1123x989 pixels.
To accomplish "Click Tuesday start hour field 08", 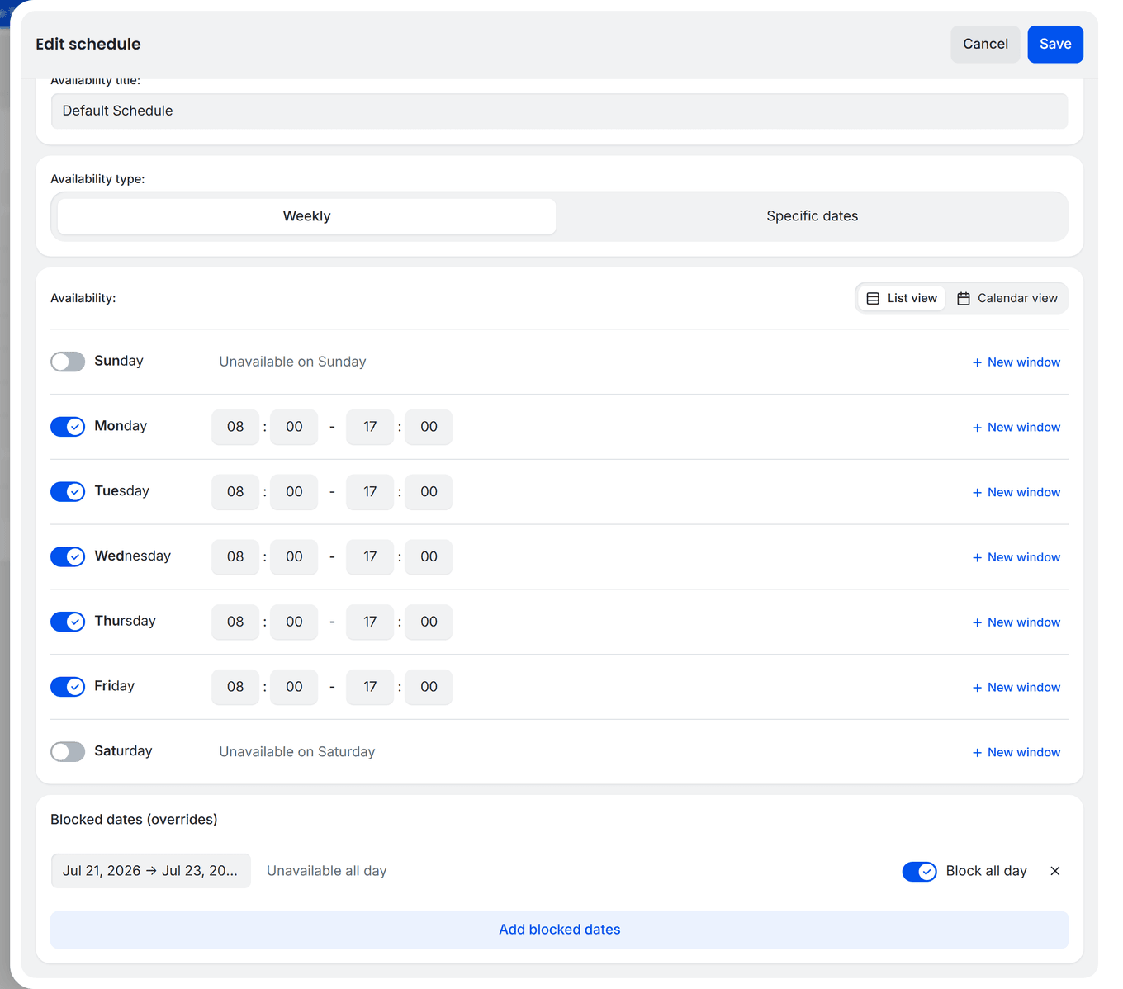I will [x=235, y=492].
